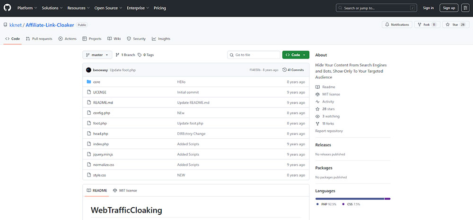Switch to the Pull requests tab
The width and height of the screenshot is (473, 220).
click(x=39, y=39)
